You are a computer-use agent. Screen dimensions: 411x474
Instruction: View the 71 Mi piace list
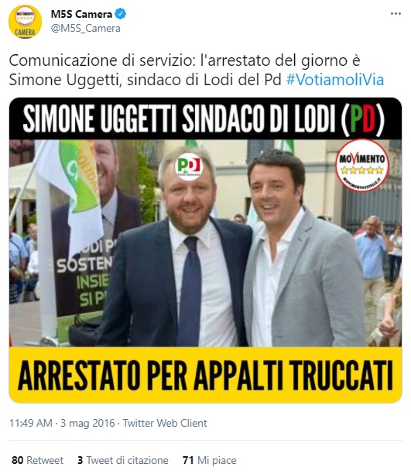pyautogui.click(x=210, y=460)
